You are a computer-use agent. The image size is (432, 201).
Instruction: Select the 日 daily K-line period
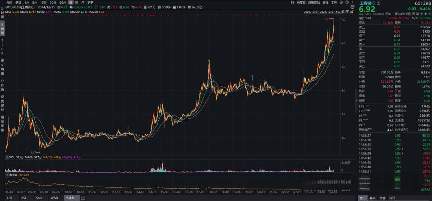pos(71,2)
